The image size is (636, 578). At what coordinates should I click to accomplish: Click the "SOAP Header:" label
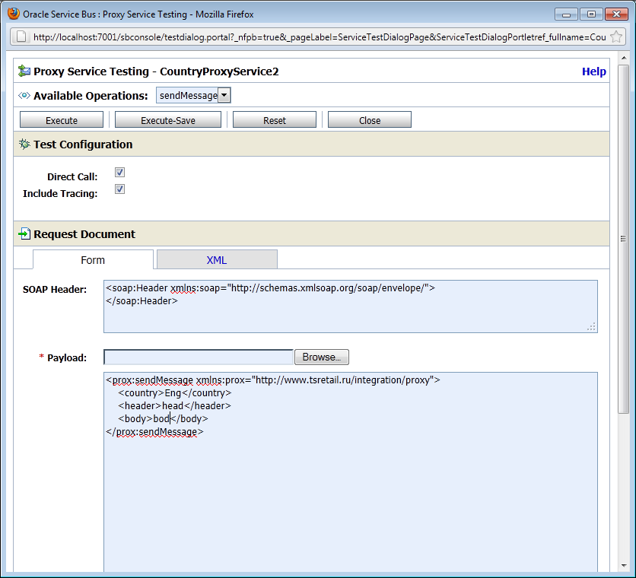55,289
